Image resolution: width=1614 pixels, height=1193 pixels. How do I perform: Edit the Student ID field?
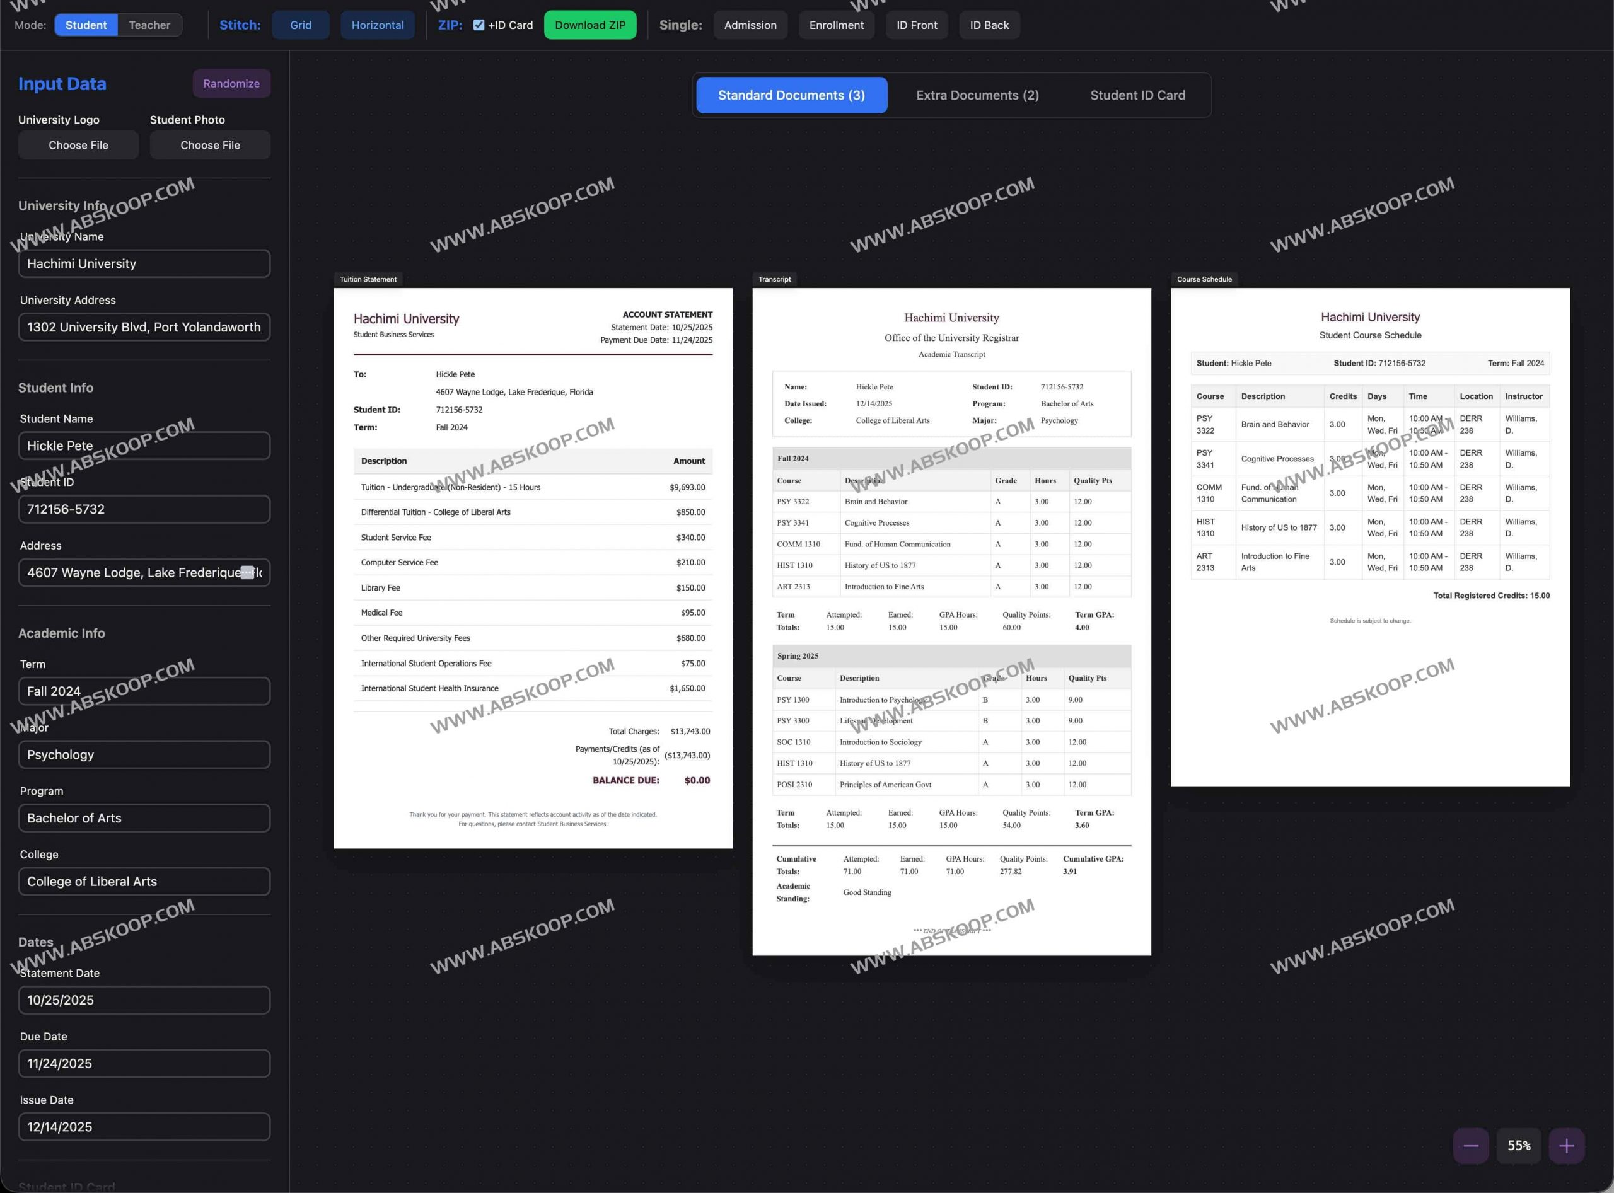pos(144,509)
